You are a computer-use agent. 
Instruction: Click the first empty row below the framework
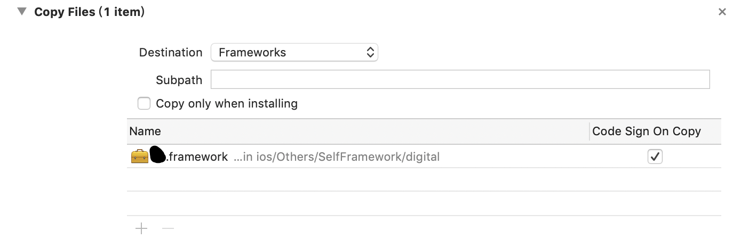(x=424, y=179)
